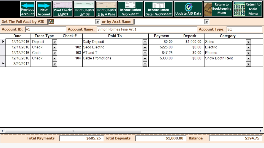Click the Total Payments field
Image resolution: width=264 pixels, height=148 pixels.
[x=81, y=138]
